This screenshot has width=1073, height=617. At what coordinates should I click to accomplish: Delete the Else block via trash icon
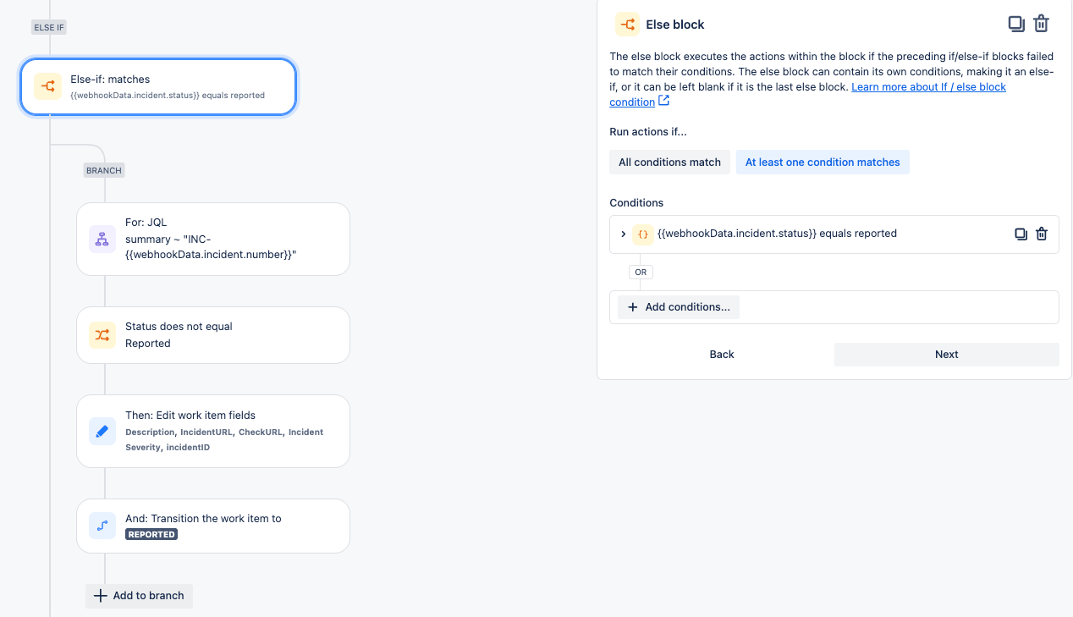pyautogui.click(x=1042, y=25)
